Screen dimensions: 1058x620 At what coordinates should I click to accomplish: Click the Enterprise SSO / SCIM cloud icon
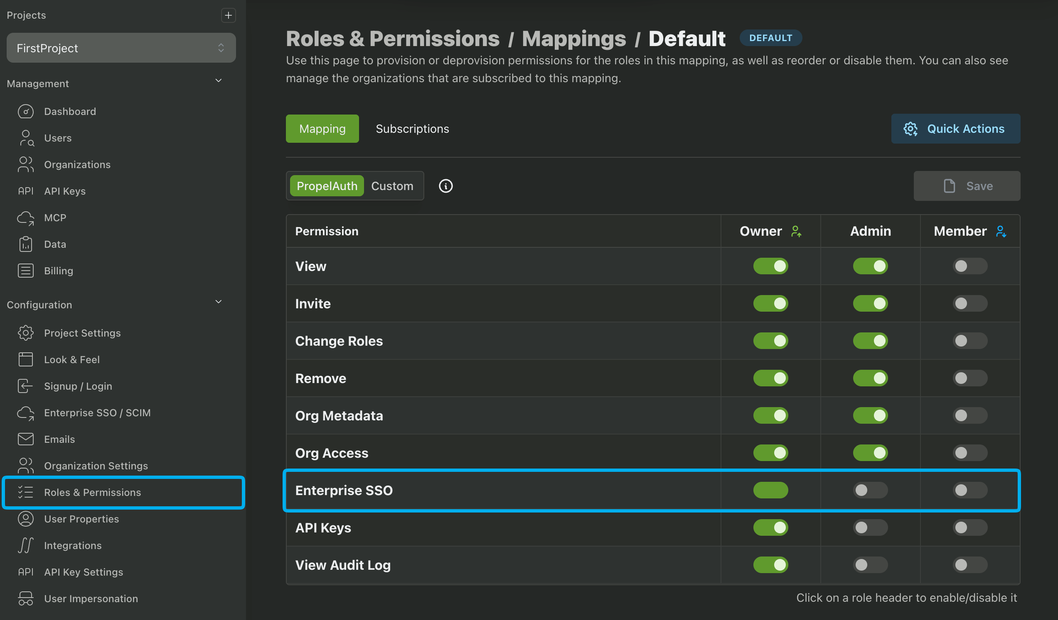[26, 413]
